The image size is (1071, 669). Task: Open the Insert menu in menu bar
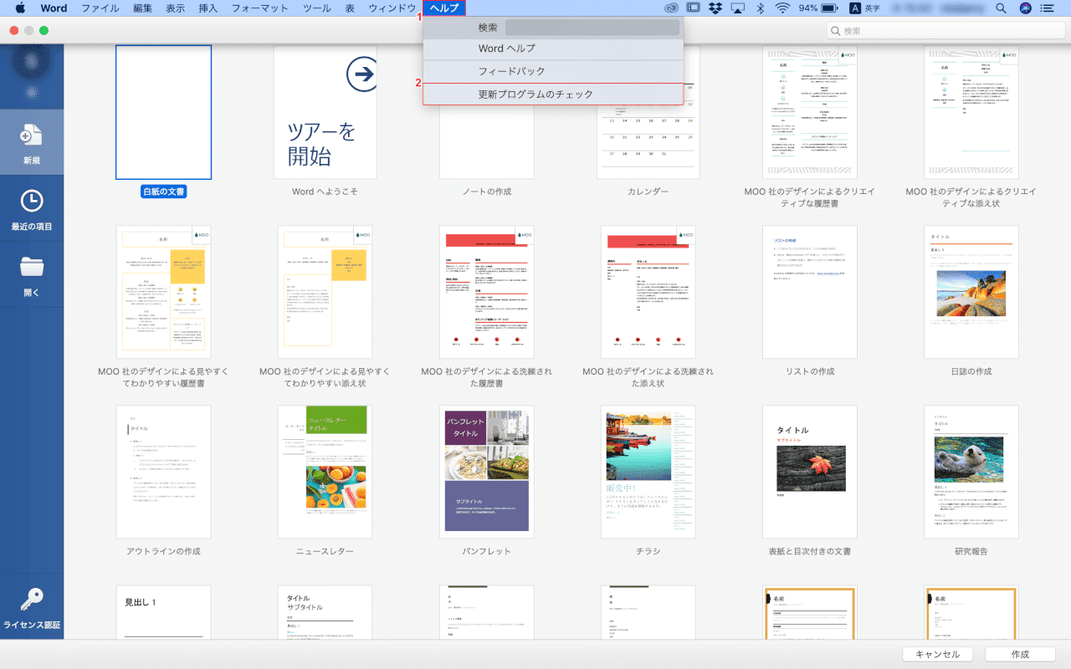(x=208, y=8)
